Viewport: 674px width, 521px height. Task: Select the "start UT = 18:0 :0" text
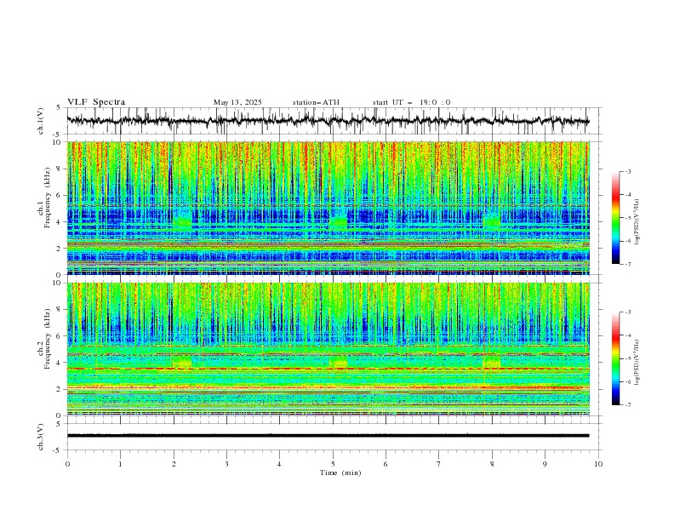[411, 102]
